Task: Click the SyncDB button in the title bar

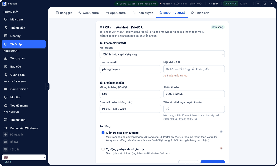Action: [231, 4]
